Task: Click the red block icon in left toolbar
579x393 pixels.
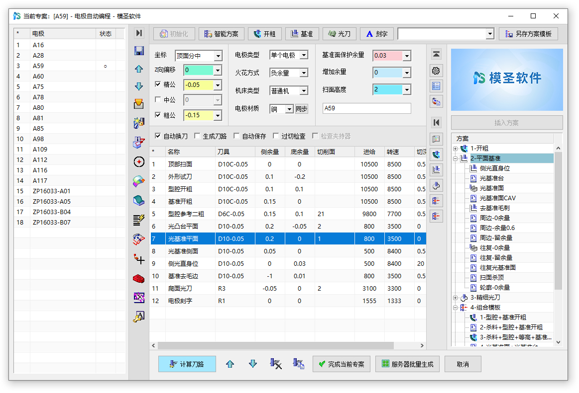Action: click(x=139, y=278)
